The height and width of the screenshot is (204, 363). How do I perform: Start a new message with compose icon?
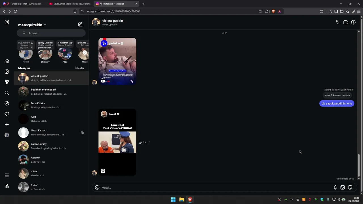click(x=80, y=25)
